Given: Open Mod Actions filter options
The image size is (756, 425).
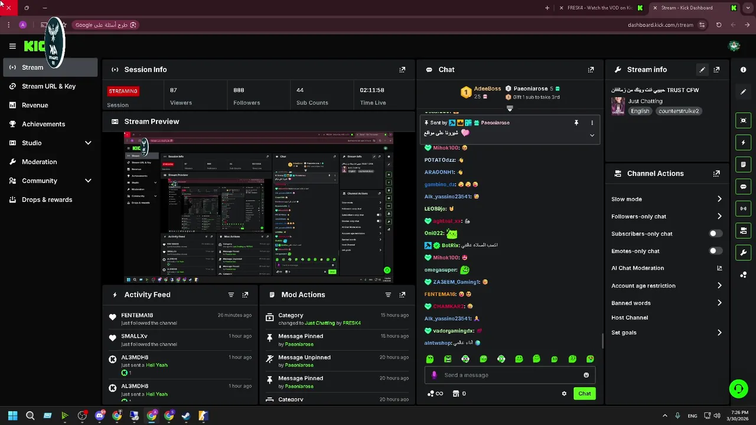Looking at the screenshot, I should [x=388, y=295].
